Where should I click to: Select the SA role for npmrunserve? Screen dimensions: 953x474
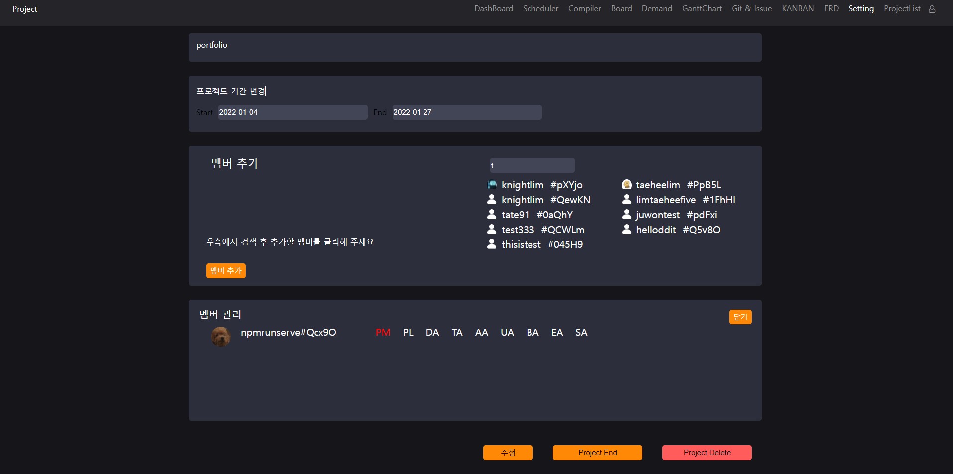(581, 332)
